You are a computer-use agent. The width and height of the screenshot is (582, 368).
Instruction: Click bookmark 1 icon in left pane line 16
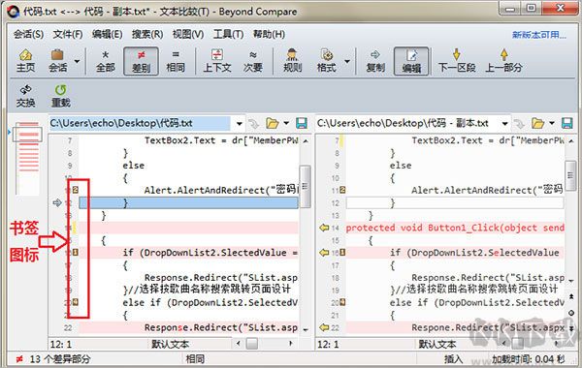(x=76, y=253)
